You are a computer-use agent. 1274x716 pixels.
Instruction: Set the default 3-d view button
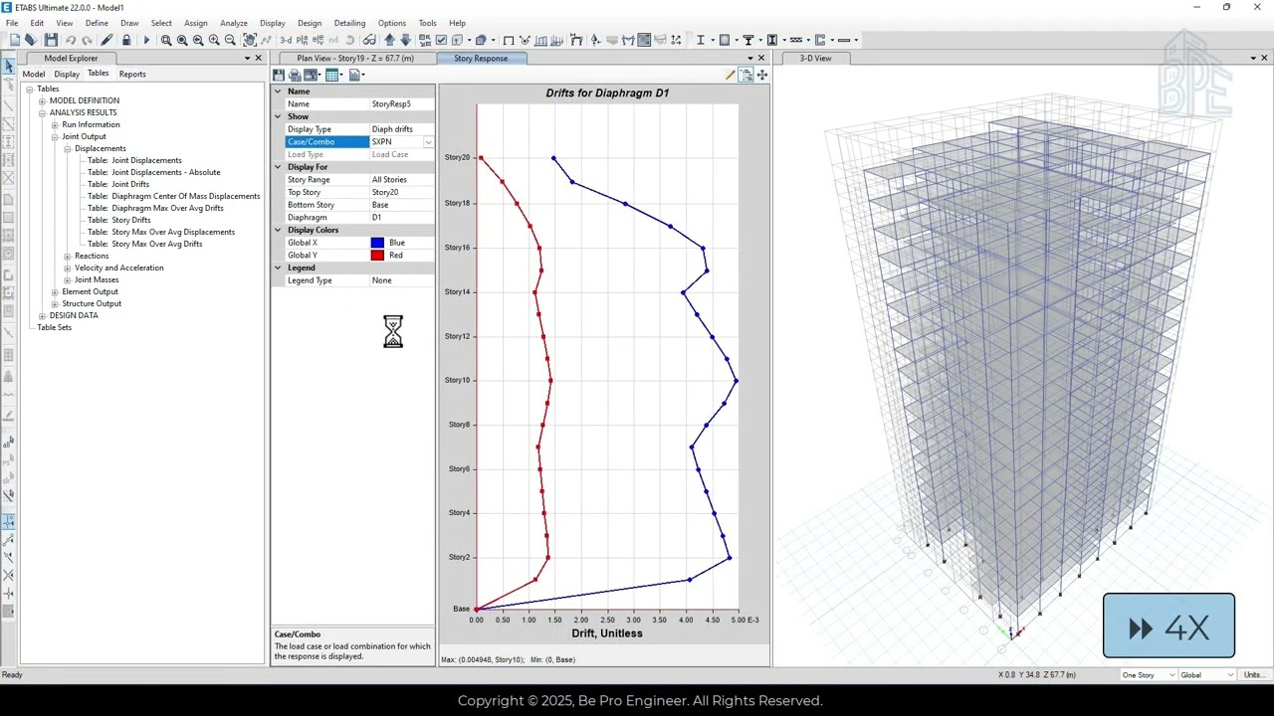click(286, 40)
